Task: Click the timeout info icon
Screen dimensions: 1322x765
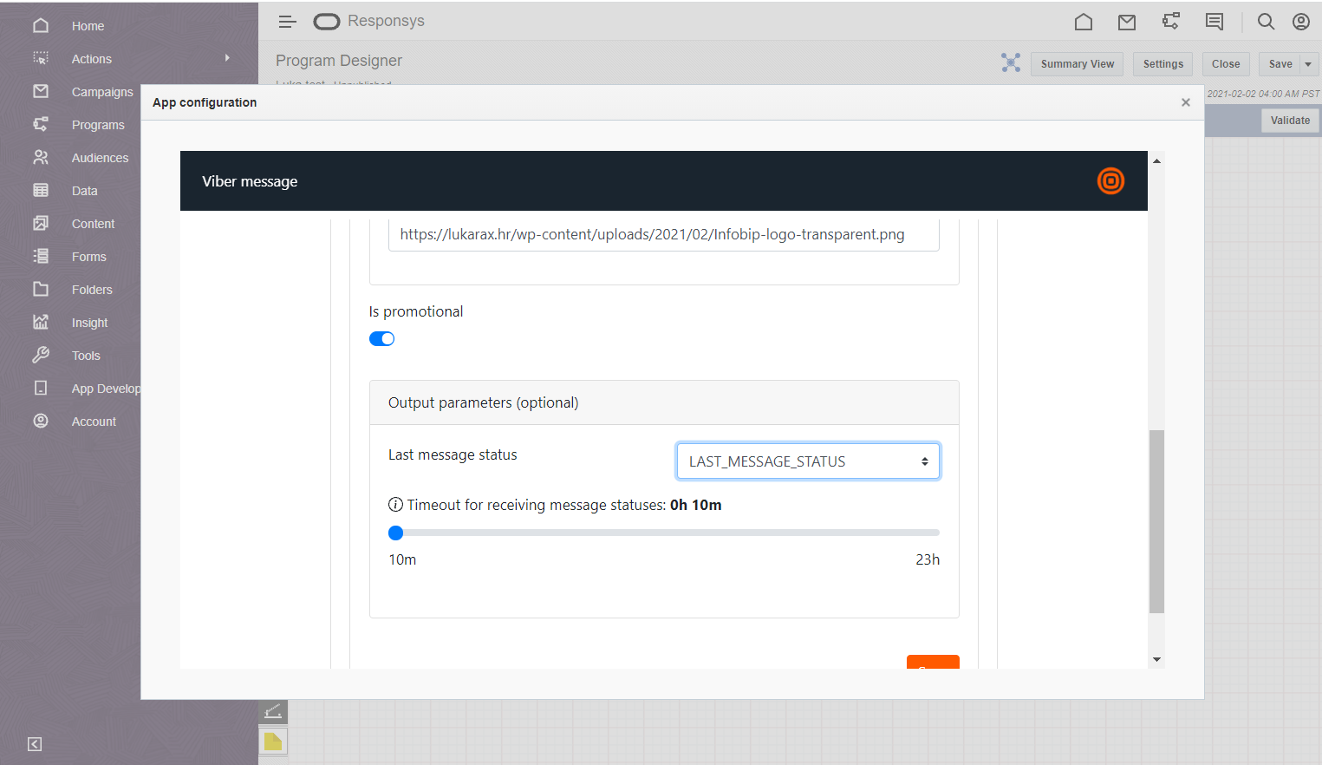Action: pyautogui.click(x=395, y=505)
